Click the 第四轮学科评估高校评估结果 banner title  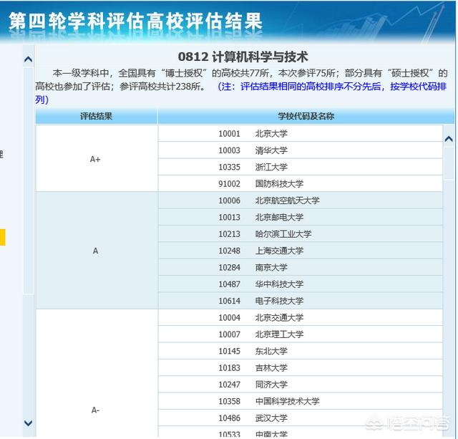point(135,21)
